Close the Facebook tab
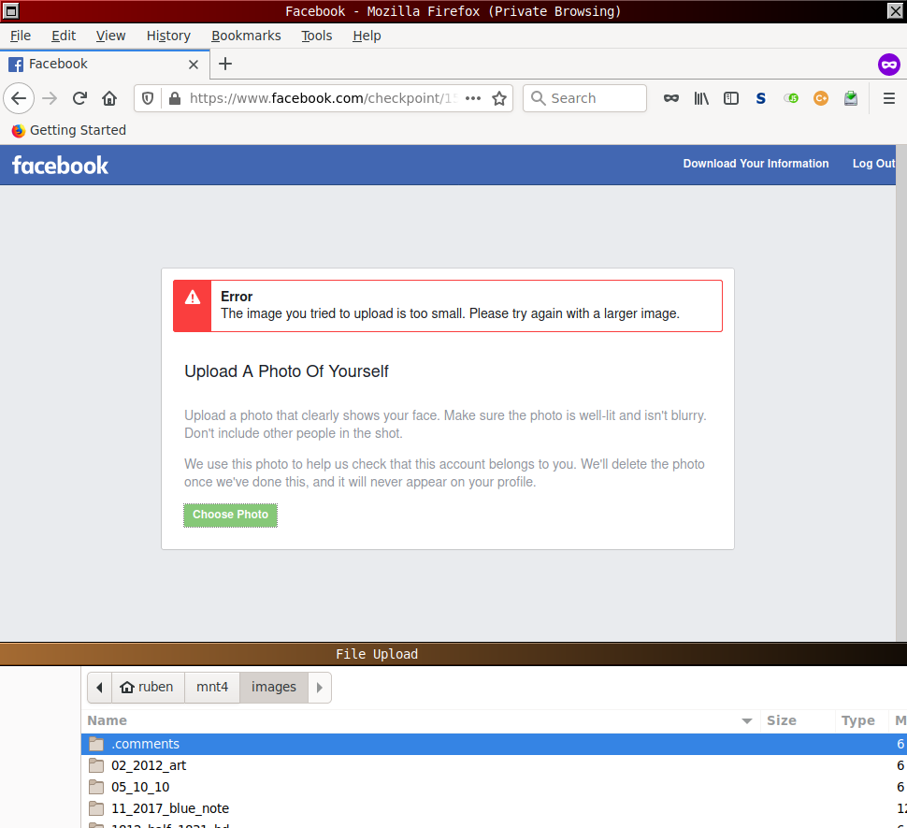The width and height of the screenshot is (907, 828). pyautogui.click(x=194, y=65)
